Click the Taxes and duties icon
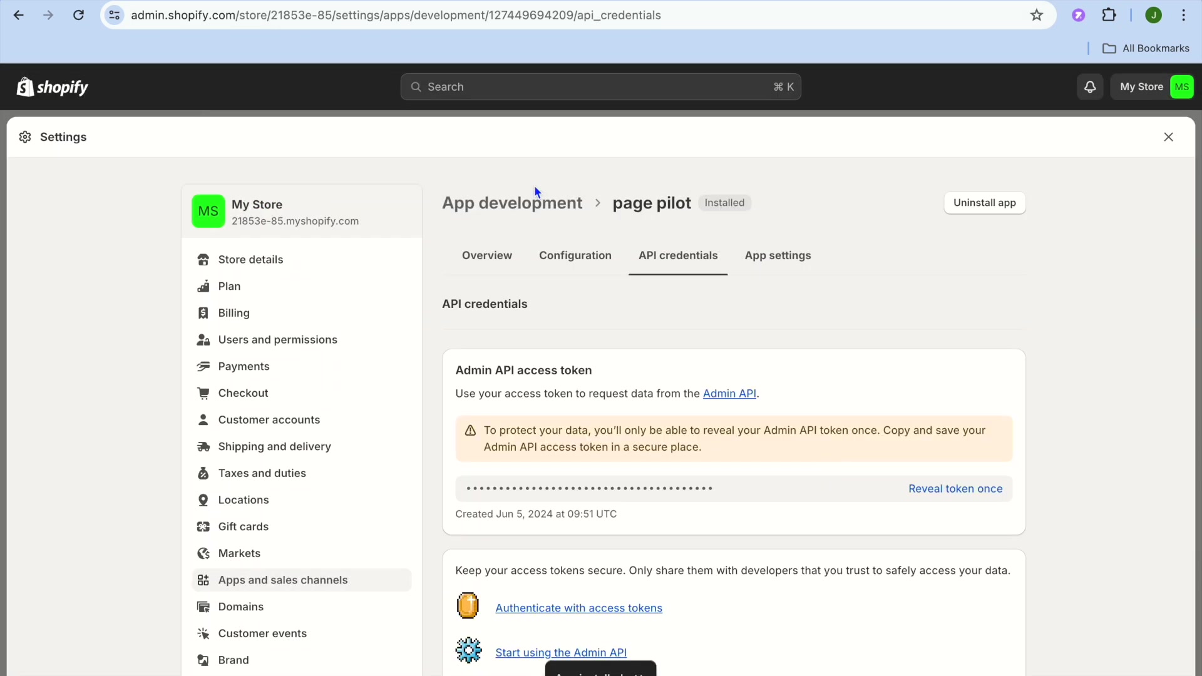The image size is (1202, 676). [203, 473]
